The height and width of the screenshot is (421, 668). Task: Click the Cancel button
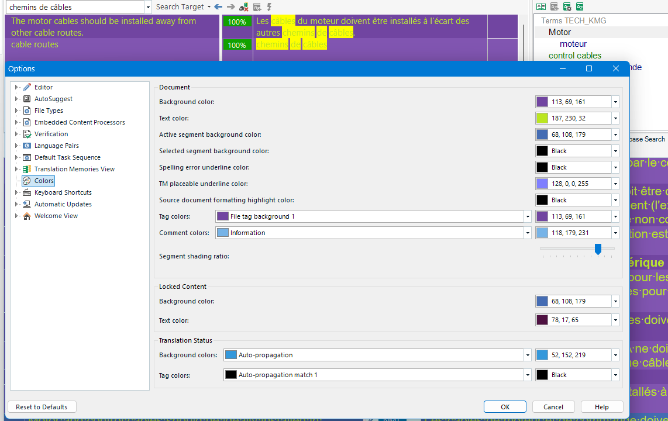coord(553,407)
